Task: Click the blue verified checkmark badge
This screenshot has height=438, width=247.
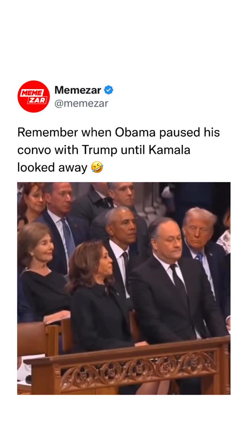Action: (108, 90)
